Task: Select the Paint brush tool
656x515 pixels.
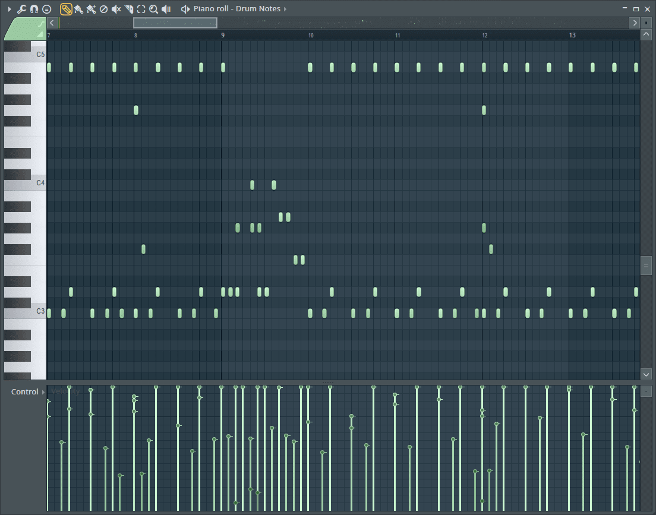Action: click(x=78, y=9)
